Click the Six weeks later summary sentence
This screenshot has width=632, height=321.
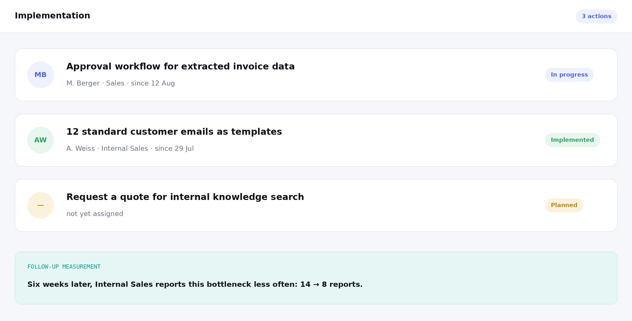[x=195, y=285]
